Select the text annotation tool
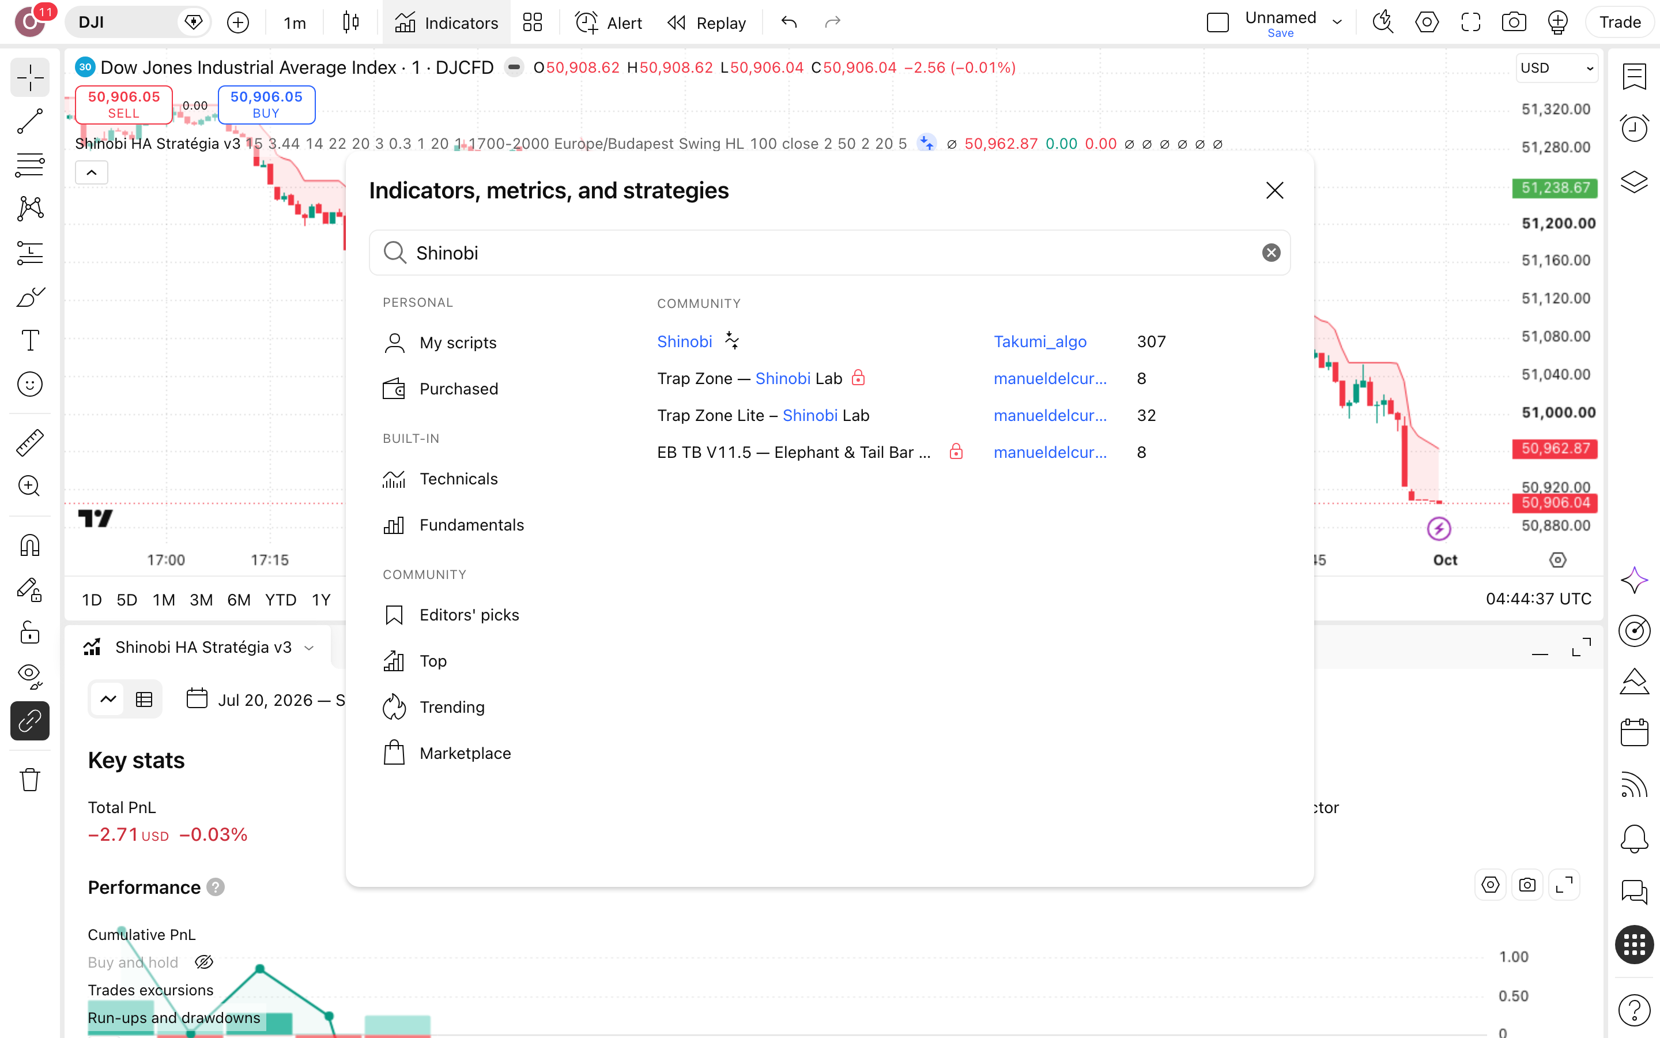This screenshot has height=1038, width=1660. (x=29, y=340)
